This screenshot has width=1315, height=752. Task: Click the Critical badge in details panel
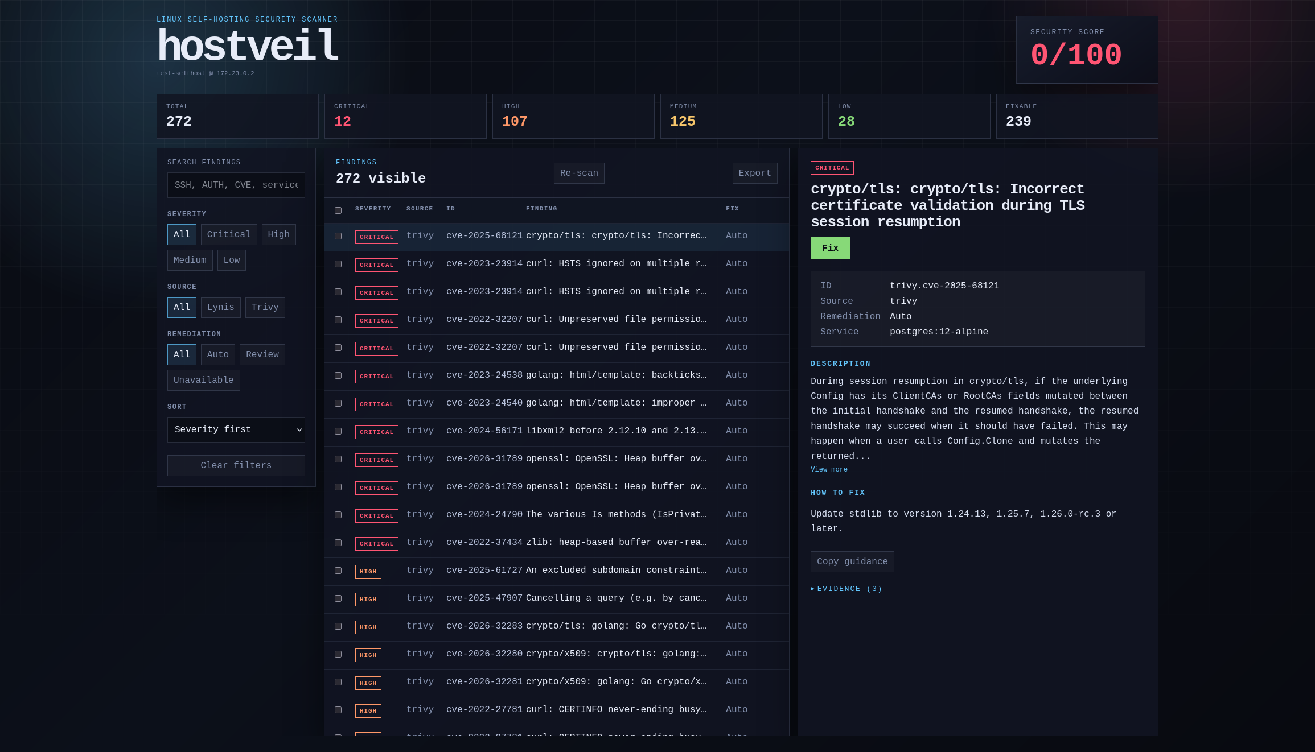tap(832, 168)
